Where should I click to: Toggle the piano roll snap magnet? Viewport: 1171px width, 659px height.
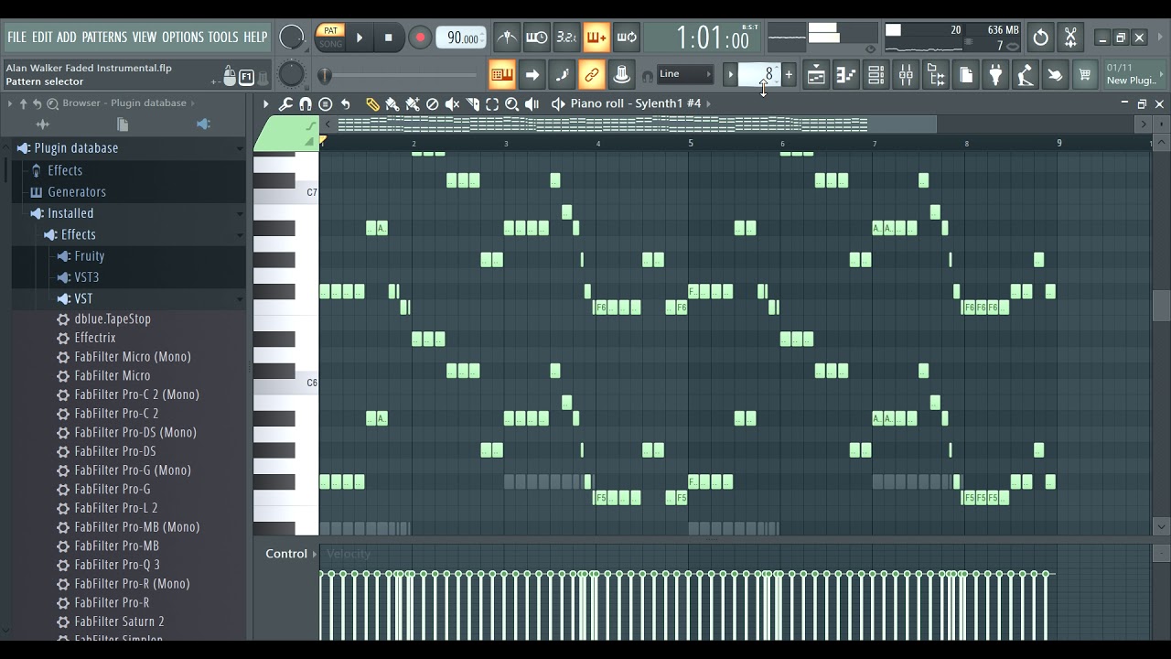[x=306, y=103]
